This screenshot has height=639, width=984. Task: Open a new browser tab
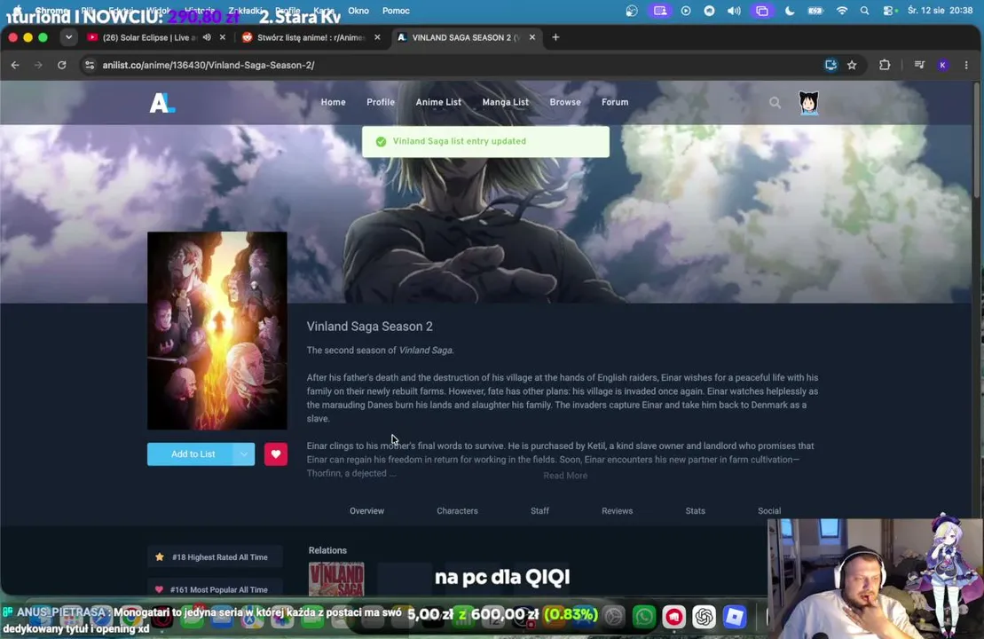click(555, 37)
